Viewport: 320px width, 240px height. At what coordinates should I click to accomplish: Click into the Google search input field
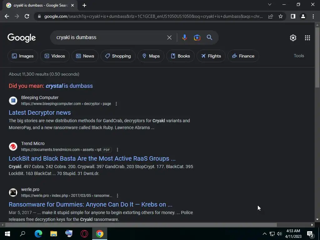tap(110, 37)
